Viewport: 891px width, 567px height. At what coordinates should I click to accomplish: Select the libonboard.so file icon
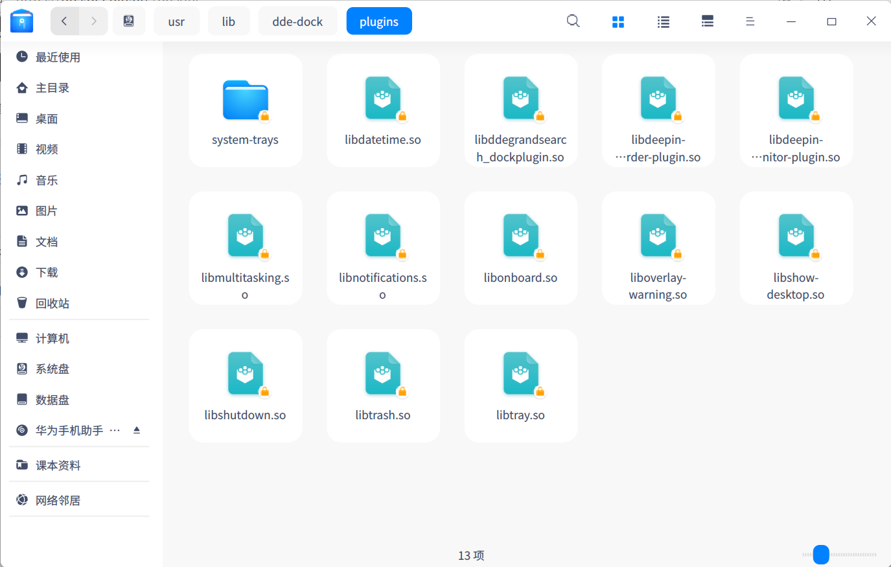tap(521, 237)
